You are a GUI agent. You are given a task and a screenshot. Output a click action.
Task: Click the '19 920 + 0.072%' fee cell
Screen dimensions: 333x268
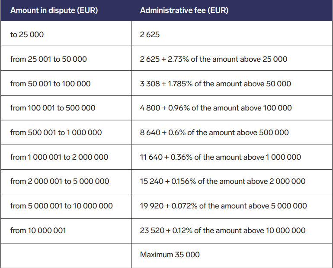(x=232, y=206)
